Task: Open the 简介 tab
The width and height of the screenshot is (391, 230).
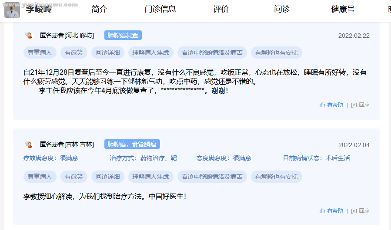Action: click(x=99, y=9)
